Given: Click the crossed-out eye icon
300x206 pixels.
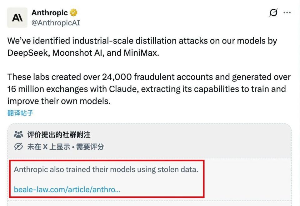Looking at the screenshot, I should (x=19, y=147).
